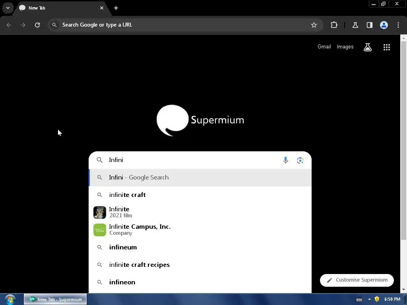
Task: Minimize the Supermium window
Action: pyautogui.click(x=374, y=4)
